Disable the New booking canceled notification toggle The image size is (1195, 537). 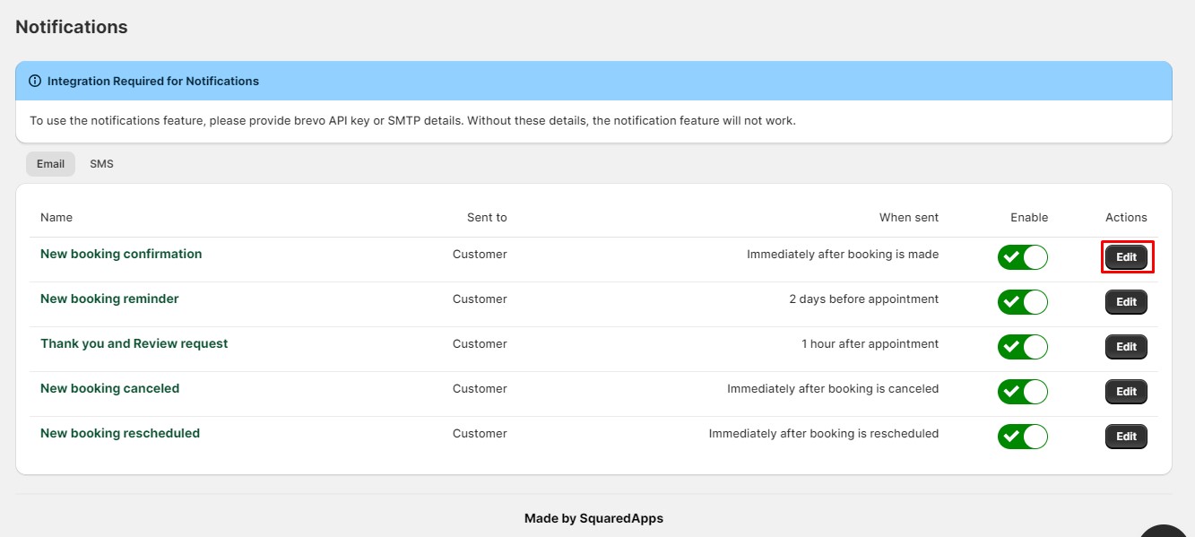[x=1022, y=392]
